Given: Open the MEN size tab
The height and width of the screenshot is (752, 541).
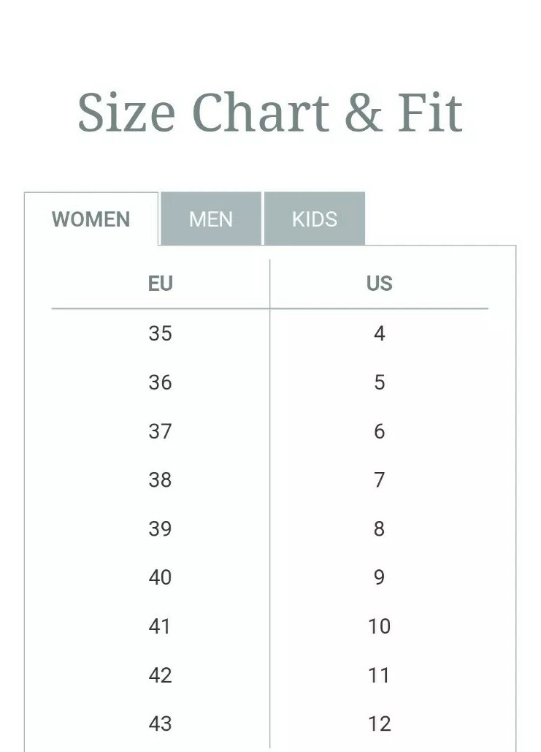Looking at the screenshot, I should [x=211, y=219].
